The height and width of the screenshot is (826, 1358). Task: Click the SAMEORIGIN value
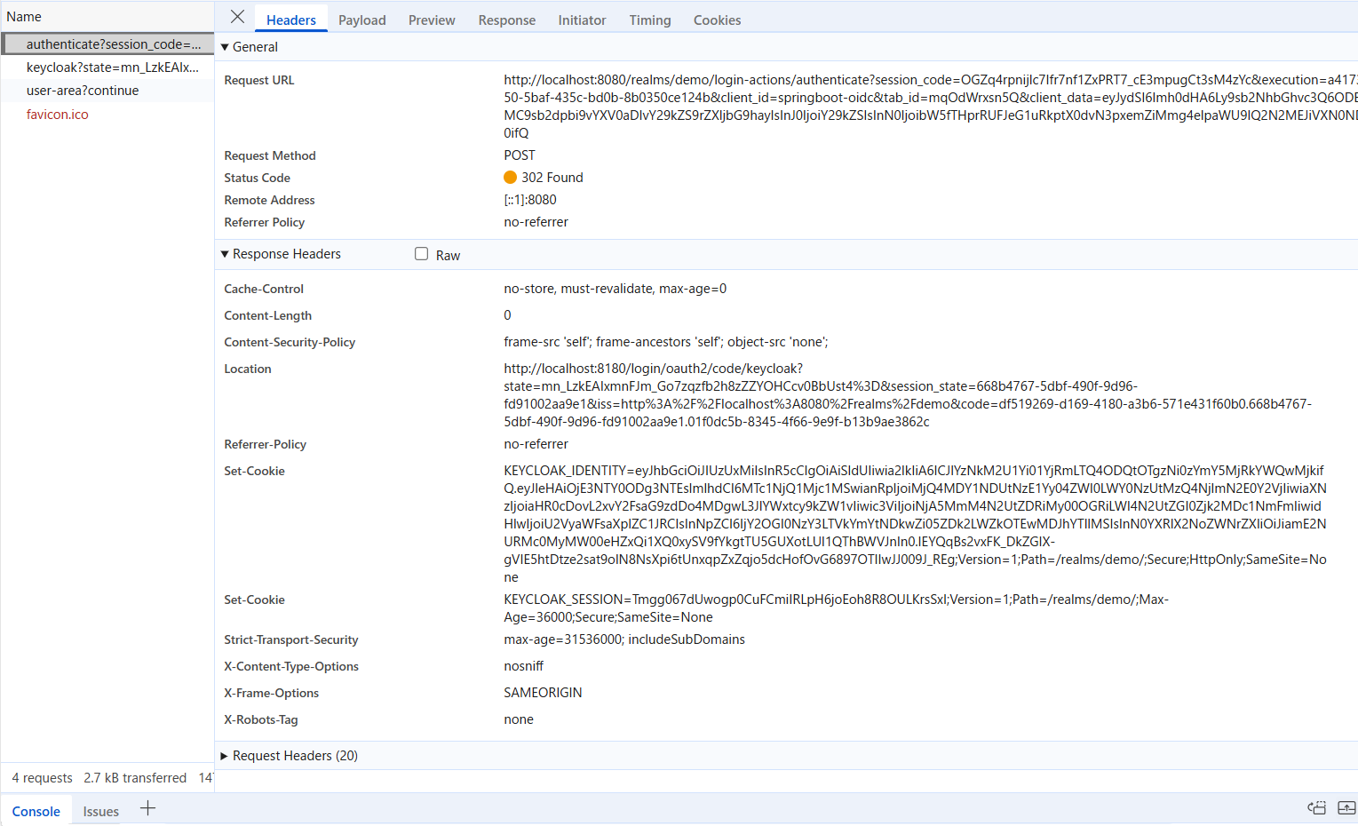coord(544,693)
